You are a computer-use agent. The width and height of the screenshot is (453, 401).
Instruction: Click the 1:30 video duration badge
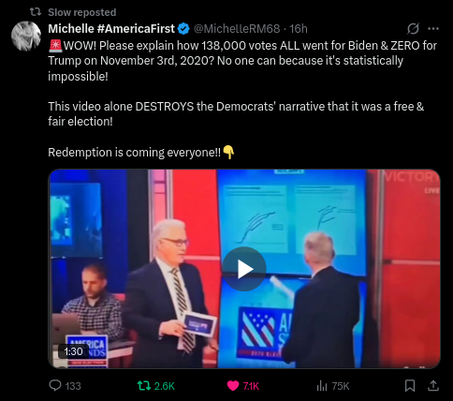(73, 351)
